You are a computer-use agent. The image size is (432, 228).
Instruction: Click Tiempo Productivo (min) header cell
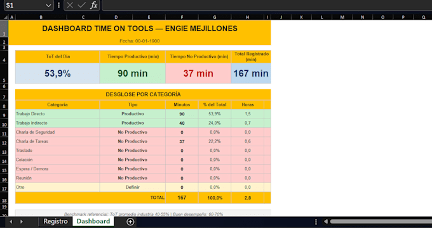pos(133,56)
